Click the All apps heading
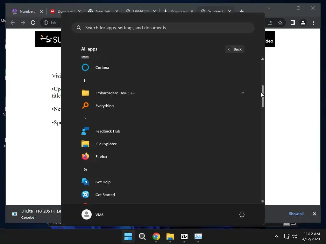 tap(89, 49)
